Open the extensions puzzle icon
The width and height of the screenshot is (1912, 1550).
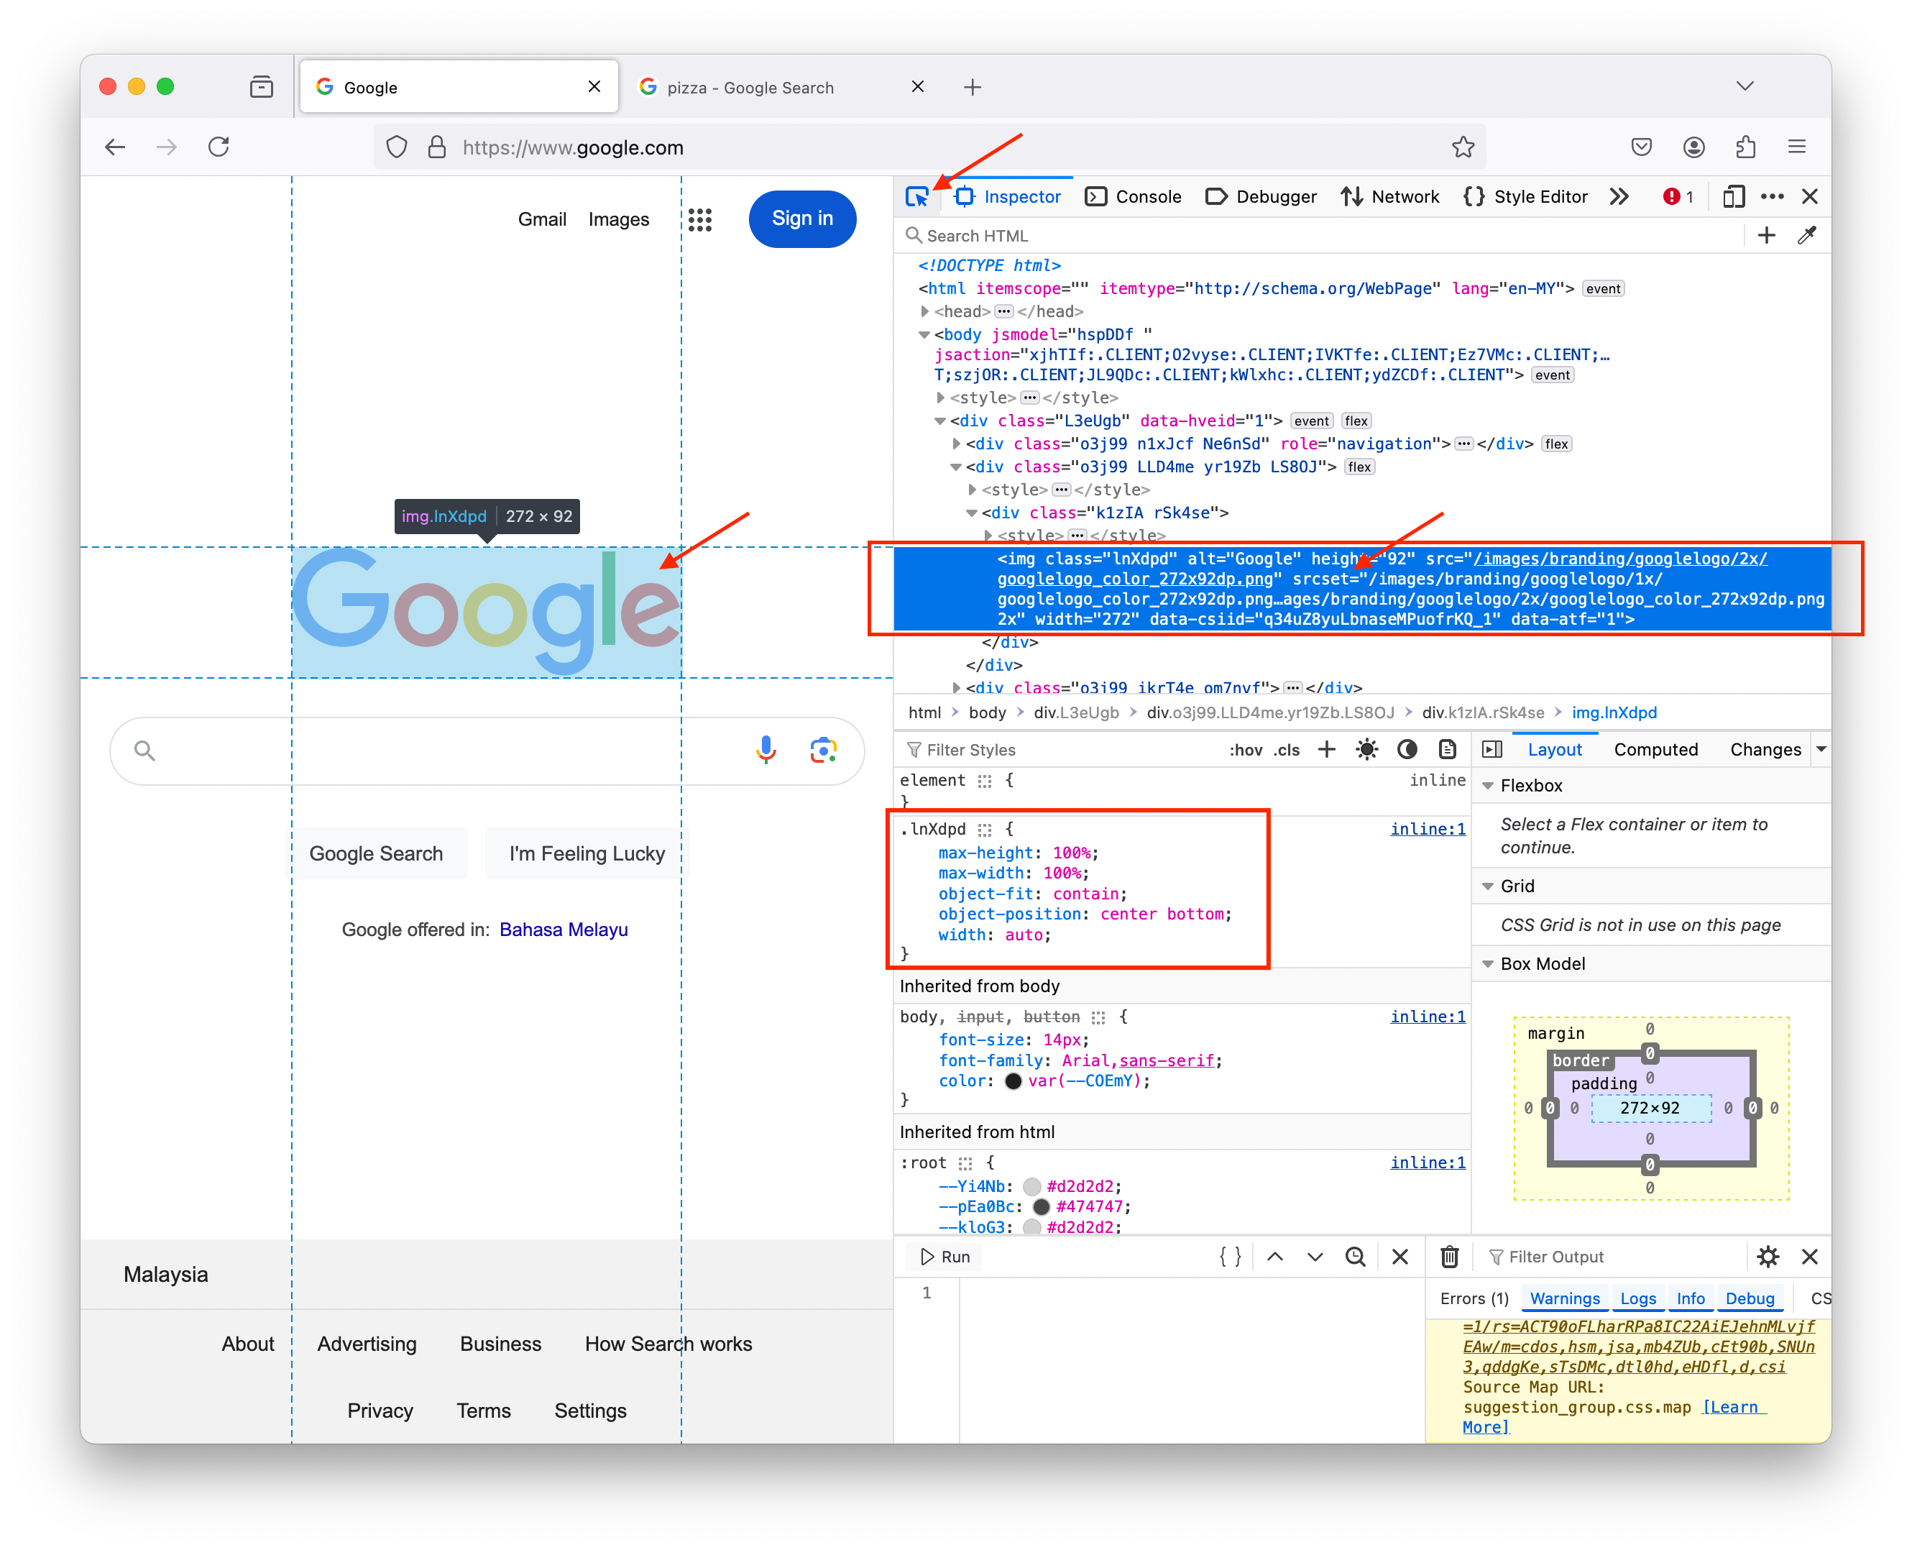[1745, 147]
